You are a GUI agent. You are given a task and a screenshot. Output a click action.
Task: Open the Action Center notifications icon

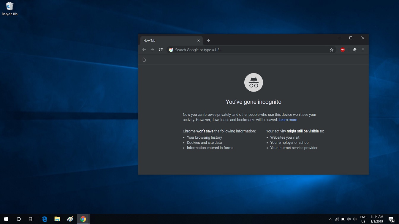pos(391,219)
